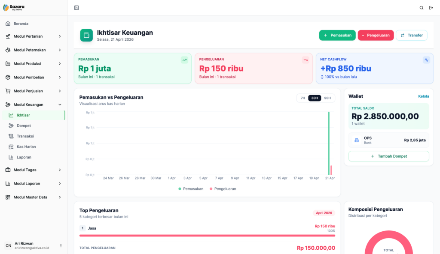Collapse the sidebar panel icon
The image size is (440, 254).
tap(76, 8)
